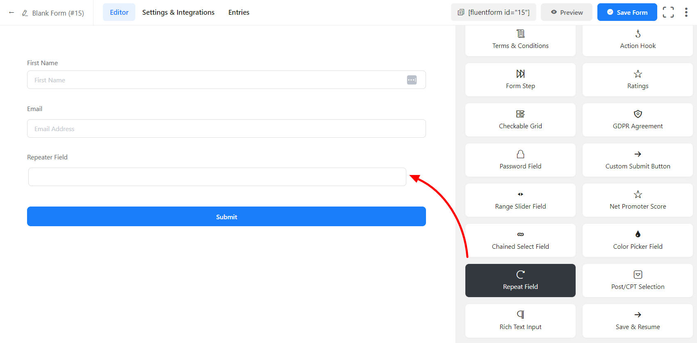Open the three-dot more options menu

click(x=686, y=12)
